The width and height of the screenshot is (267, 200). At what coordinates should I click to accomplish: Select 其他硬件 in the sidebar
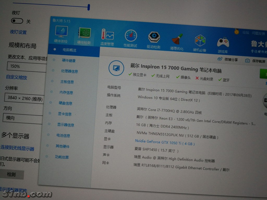point(63,146)
